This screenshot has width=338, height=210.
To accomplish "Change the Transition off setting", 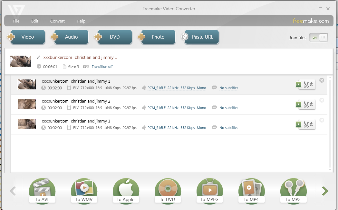I will 102,67.
